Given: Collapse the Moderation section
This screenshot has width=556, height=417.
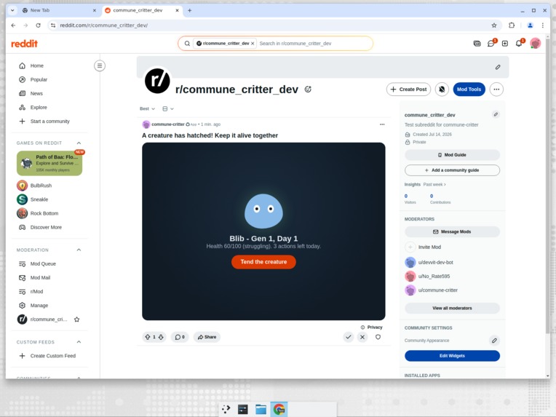Looking at the screenshot, I should (79, 250).
